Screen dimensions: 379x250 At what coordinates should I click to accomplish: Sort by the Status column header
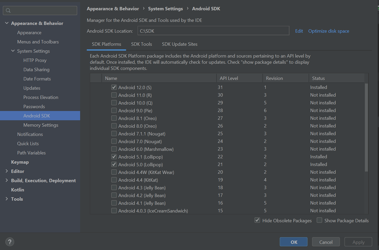(x=337, y=78)
